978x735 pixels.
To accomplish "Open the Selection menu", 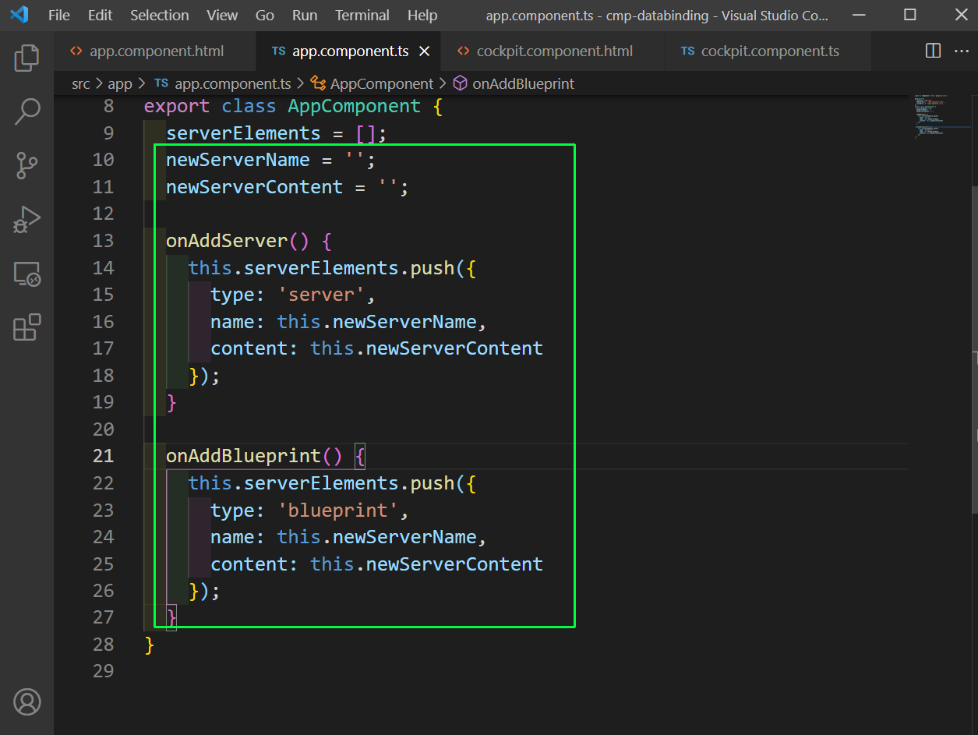I will [159, 15].
